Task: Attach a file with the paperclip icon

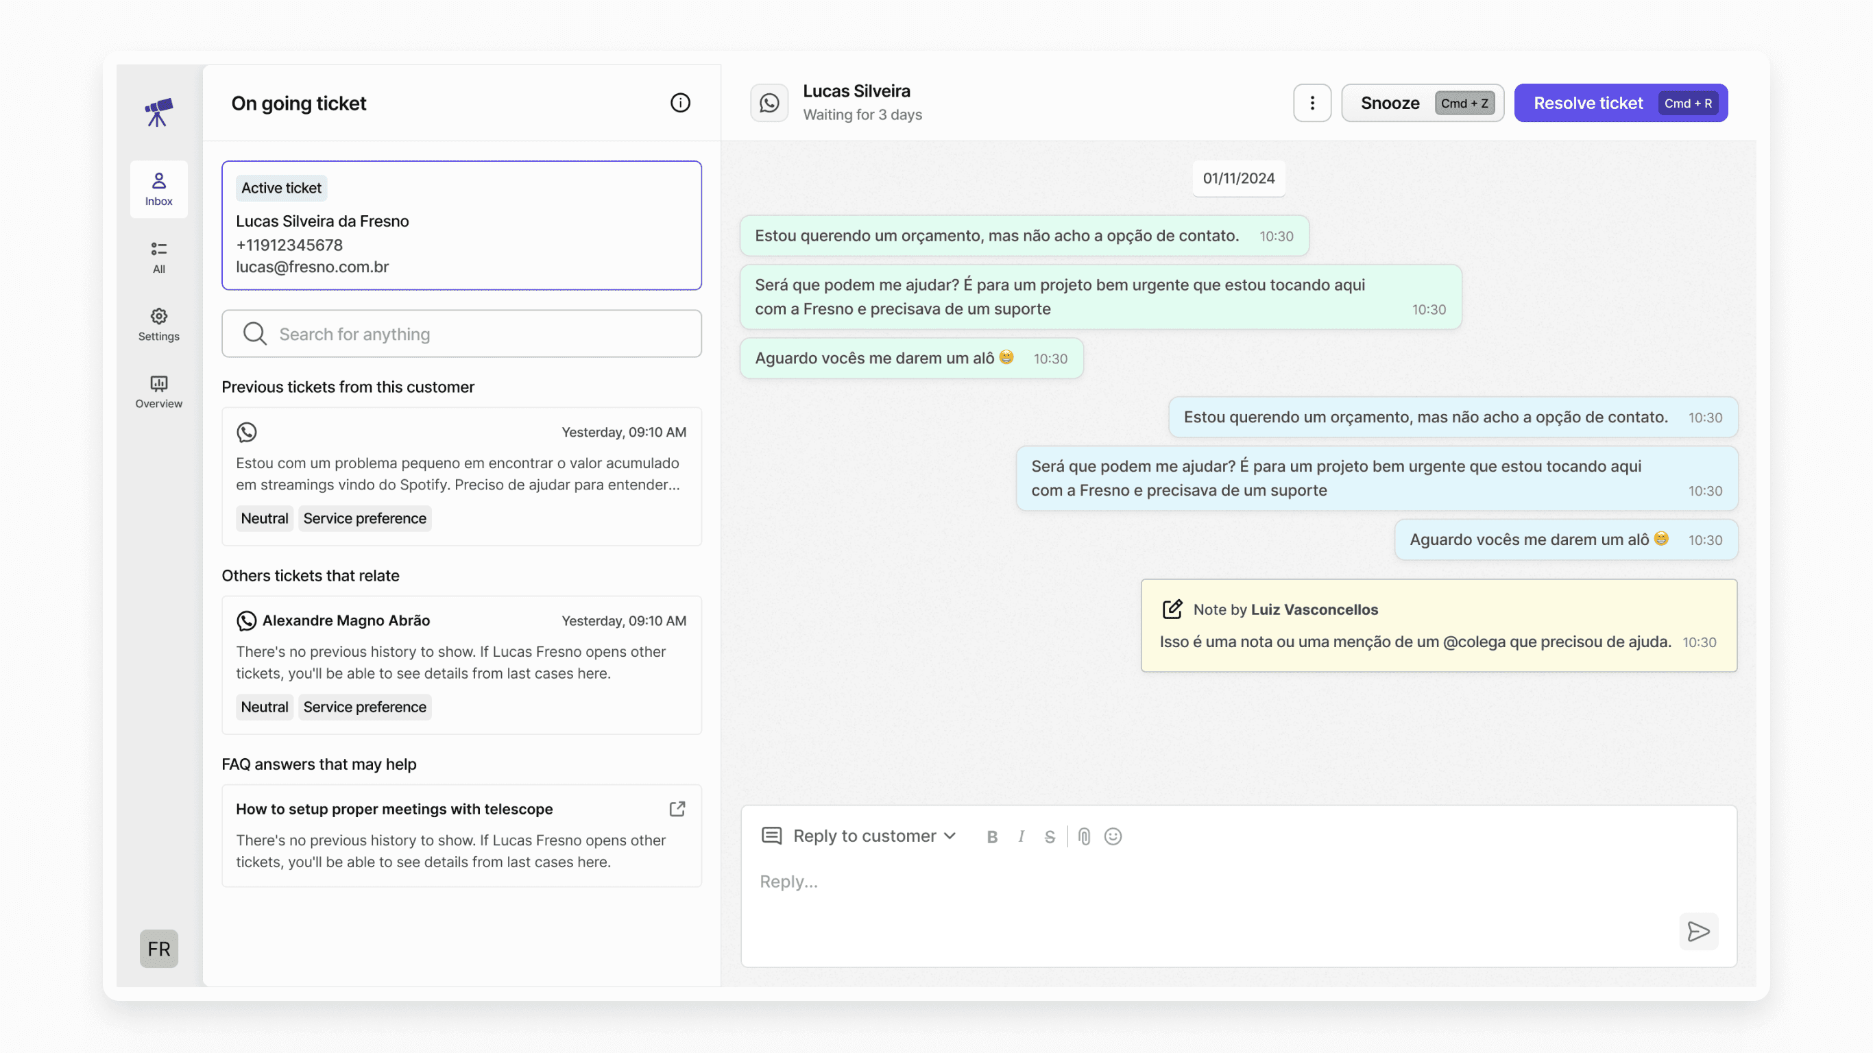Action: (1083, 836)
